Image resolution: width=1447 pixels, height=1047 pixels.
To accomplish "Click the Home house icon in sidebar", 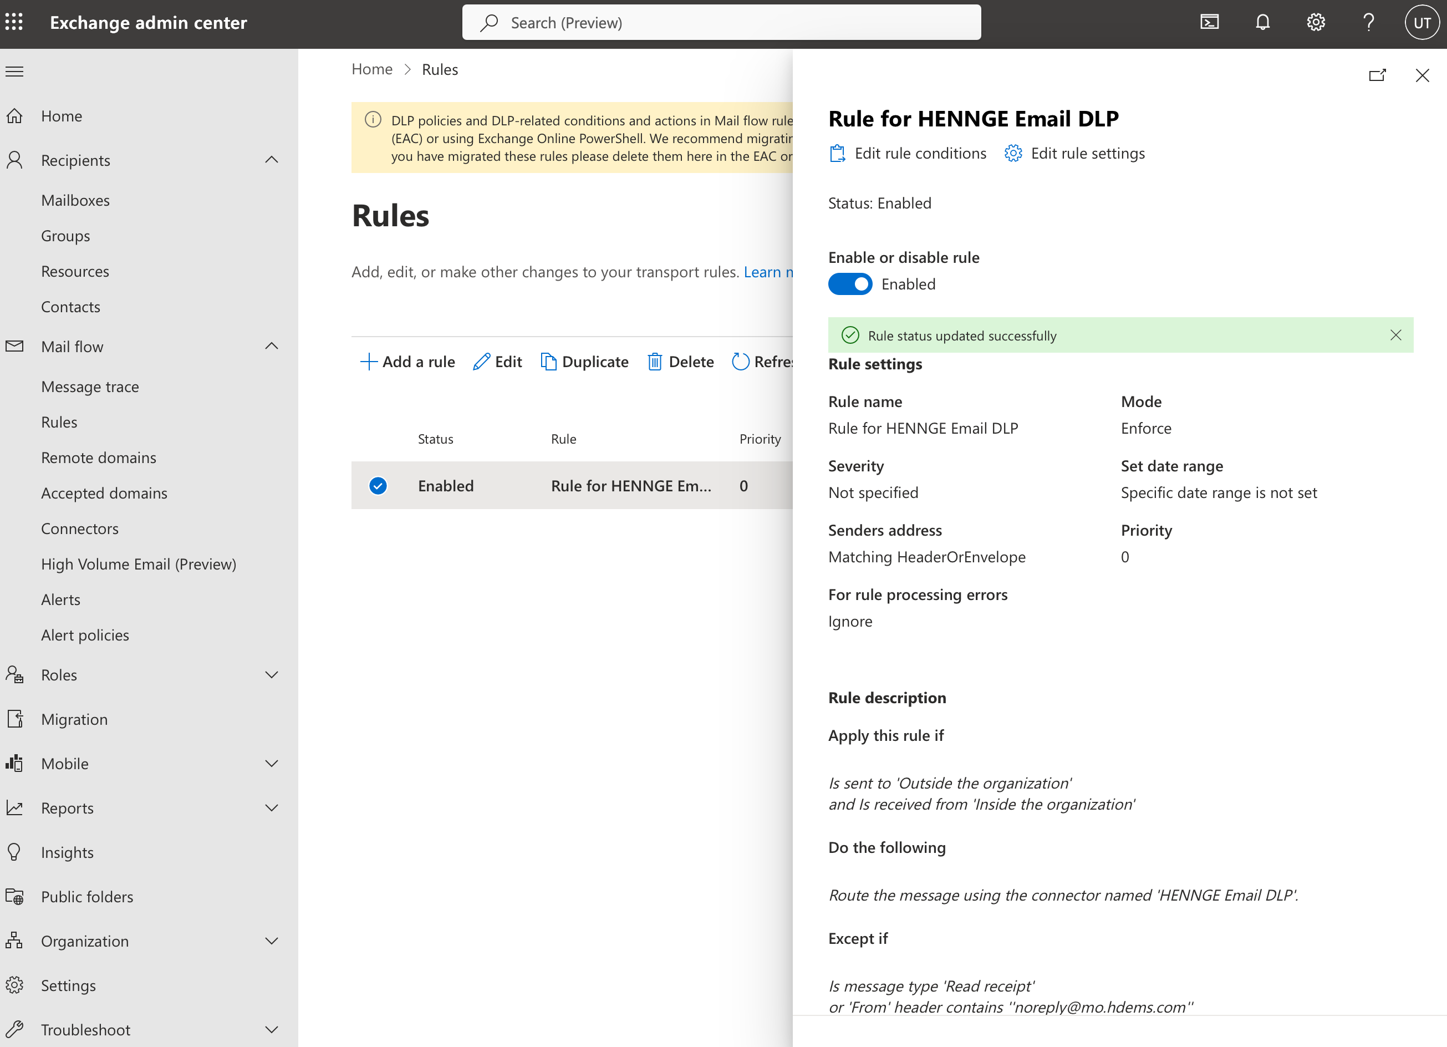I will tap(14, 116).
